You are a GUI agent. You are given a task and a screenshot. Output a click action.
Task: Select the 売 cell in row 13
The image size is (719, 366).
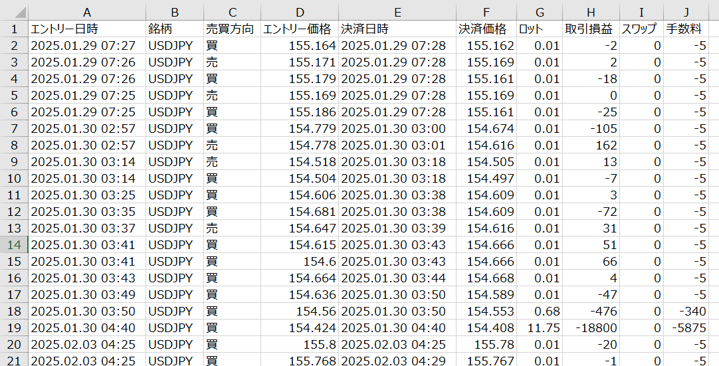pyautogui.click(x=232, y=229)
